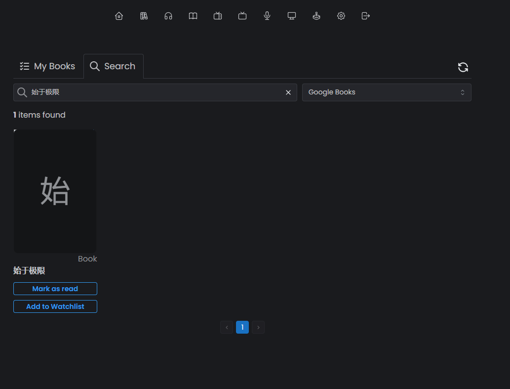Click Add to Watchlist button
Screen dimensions: 510x389
click(x=55, y=306)
